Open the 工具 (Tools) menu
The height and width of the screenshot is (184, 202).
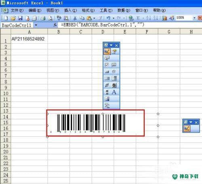(x=106, y=11)
